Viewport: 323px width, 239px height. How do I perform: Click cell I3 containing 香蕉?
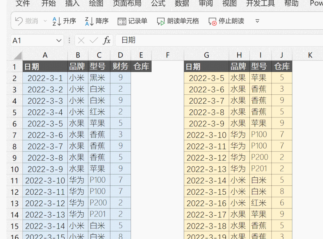pos(260,89)
